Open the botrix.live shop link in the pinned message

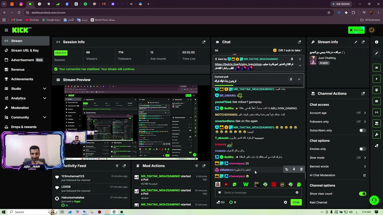click(x=238, y=64)
